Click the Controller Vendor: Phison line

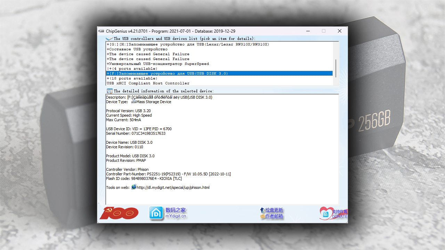click(x=127, y=169)
